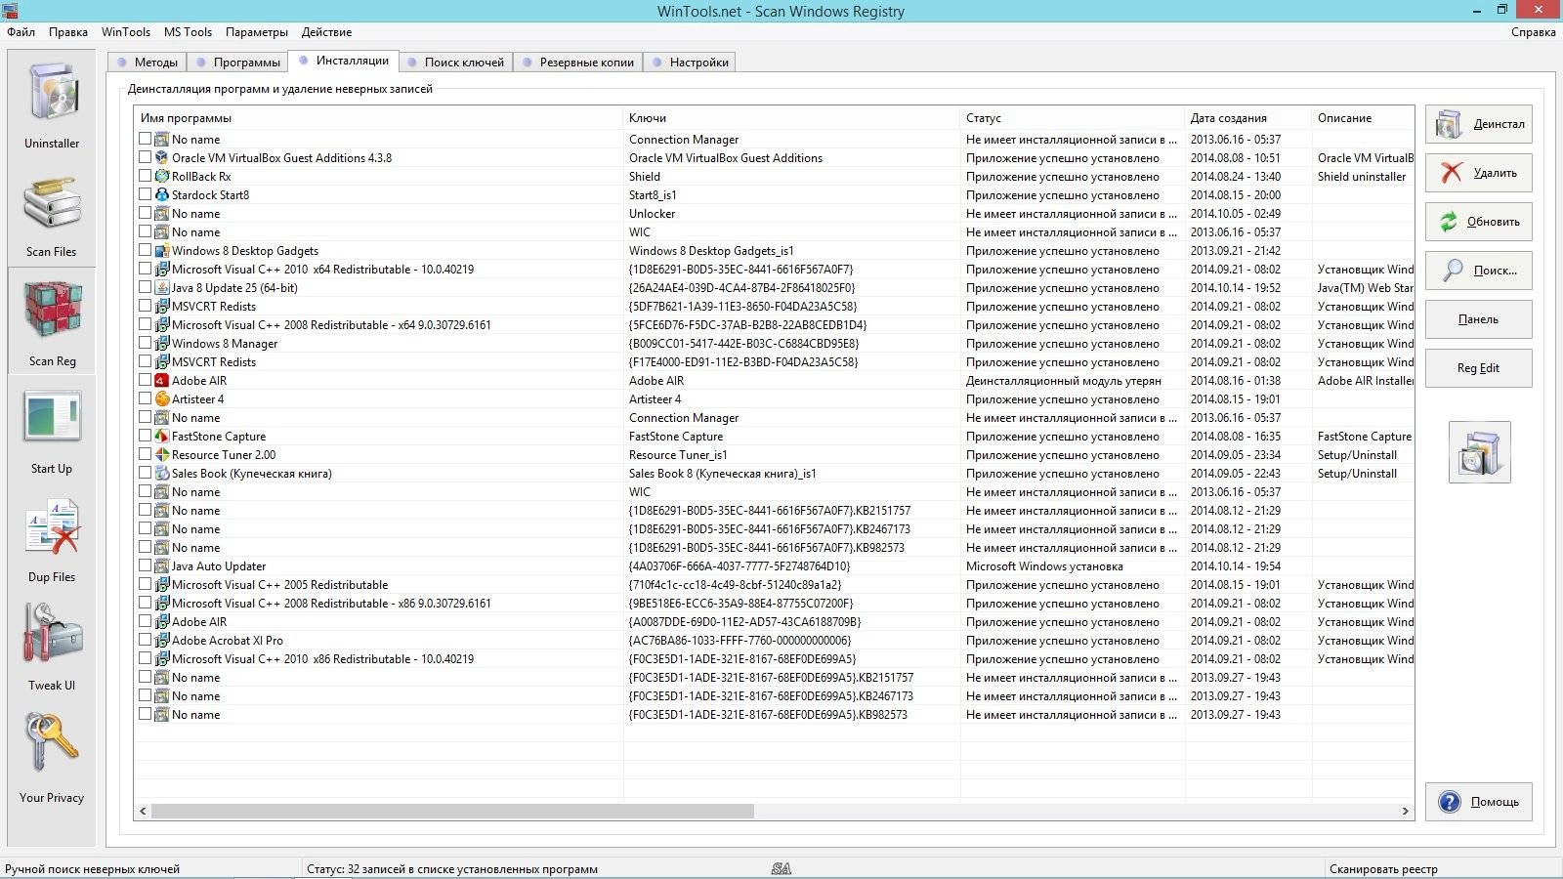This screenshot has width=1563, height=879.
Task: Click the Adobe AIR red icon with lost uninstaller
Action: click(162, 380)
